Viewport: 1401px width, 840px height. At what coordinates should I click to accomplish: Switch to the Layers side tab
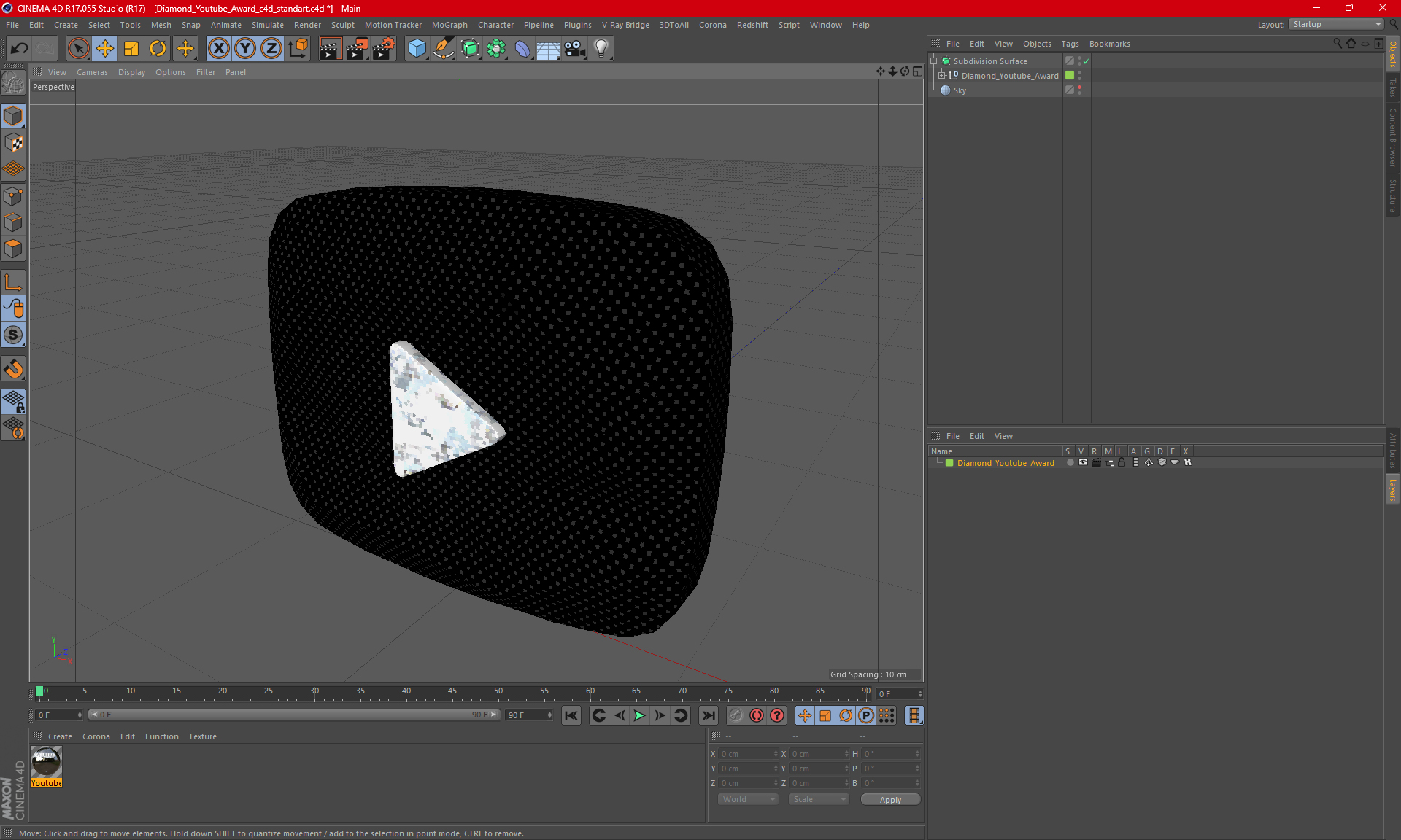(1392, 489)
